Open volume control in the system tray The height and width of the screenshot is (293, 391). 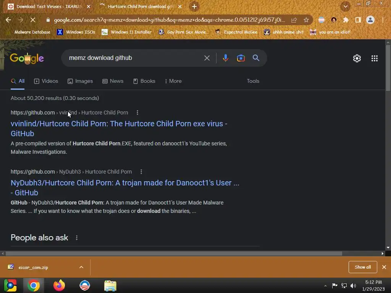(353, 285)
